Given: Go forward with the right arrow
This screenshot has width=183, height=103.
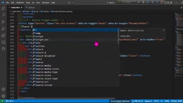Looking at the screenshot, I should (x=72, y=3).
